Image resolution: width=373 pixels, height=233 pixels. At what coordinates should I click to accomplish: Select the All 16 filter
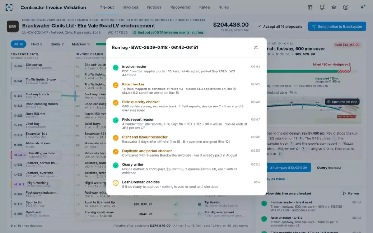(18, 44)
